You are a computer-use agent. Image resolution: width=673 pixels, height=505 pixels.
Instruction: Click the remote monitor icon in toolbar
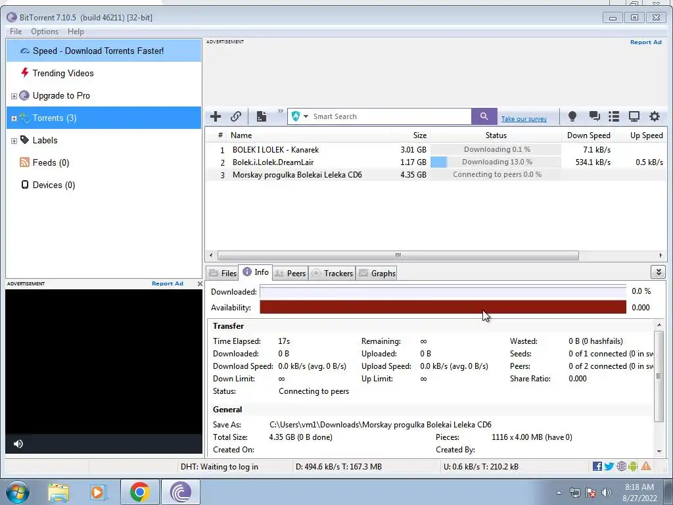point(634,116)
